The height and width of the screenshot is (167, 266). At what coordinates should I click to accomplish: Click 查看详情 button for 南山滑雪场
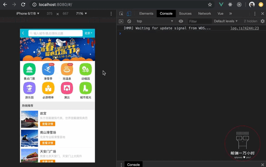pos(48,143)
